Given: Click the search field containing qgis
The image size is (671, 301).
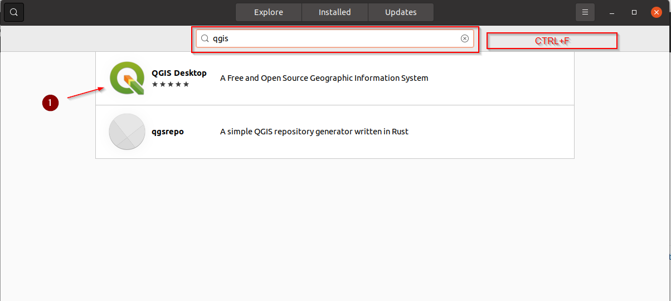Looking at the screenshot, I should (x=335, y=39).
